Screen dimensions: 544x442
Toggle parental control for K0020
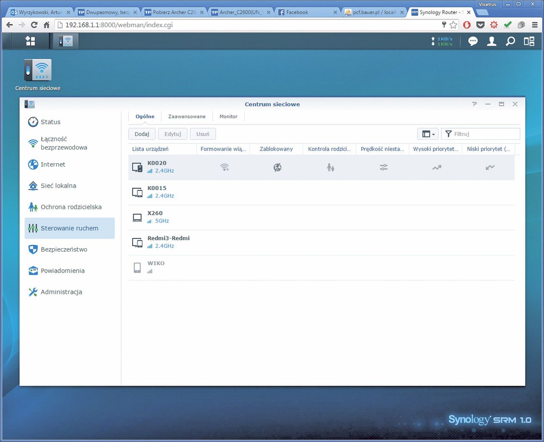(331, 167)
